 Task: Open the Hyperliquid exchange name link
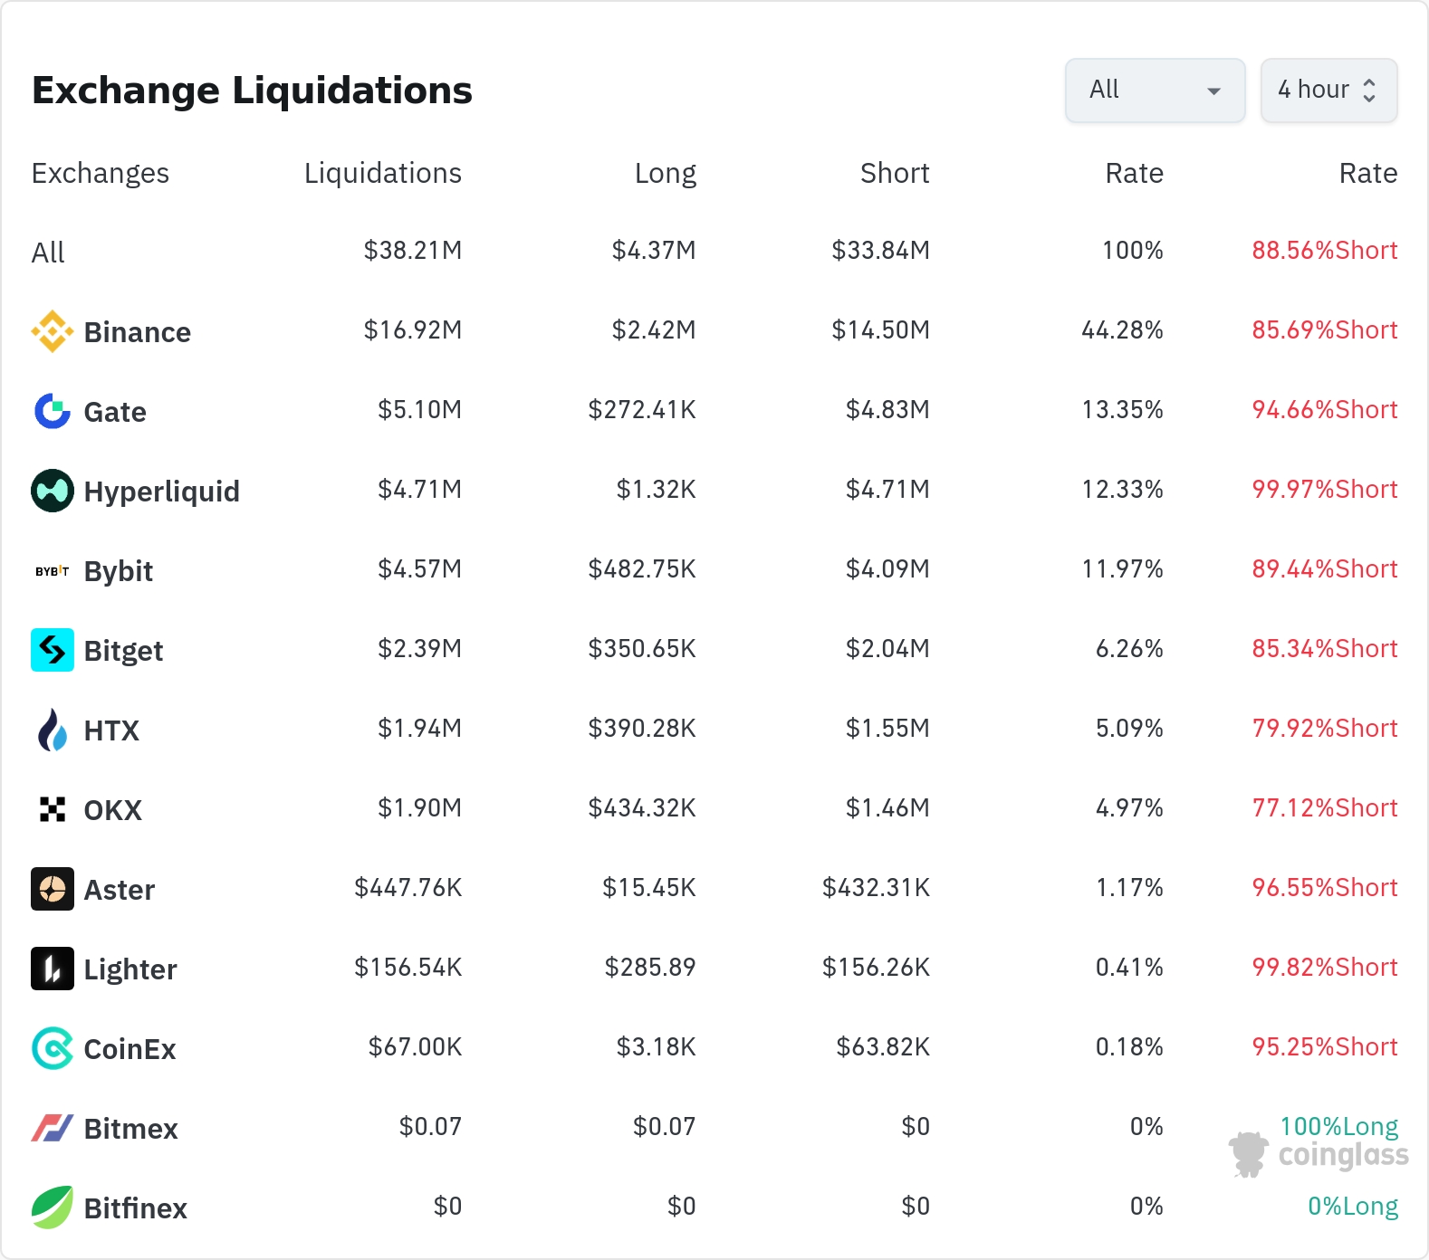[x=161, y=492]
